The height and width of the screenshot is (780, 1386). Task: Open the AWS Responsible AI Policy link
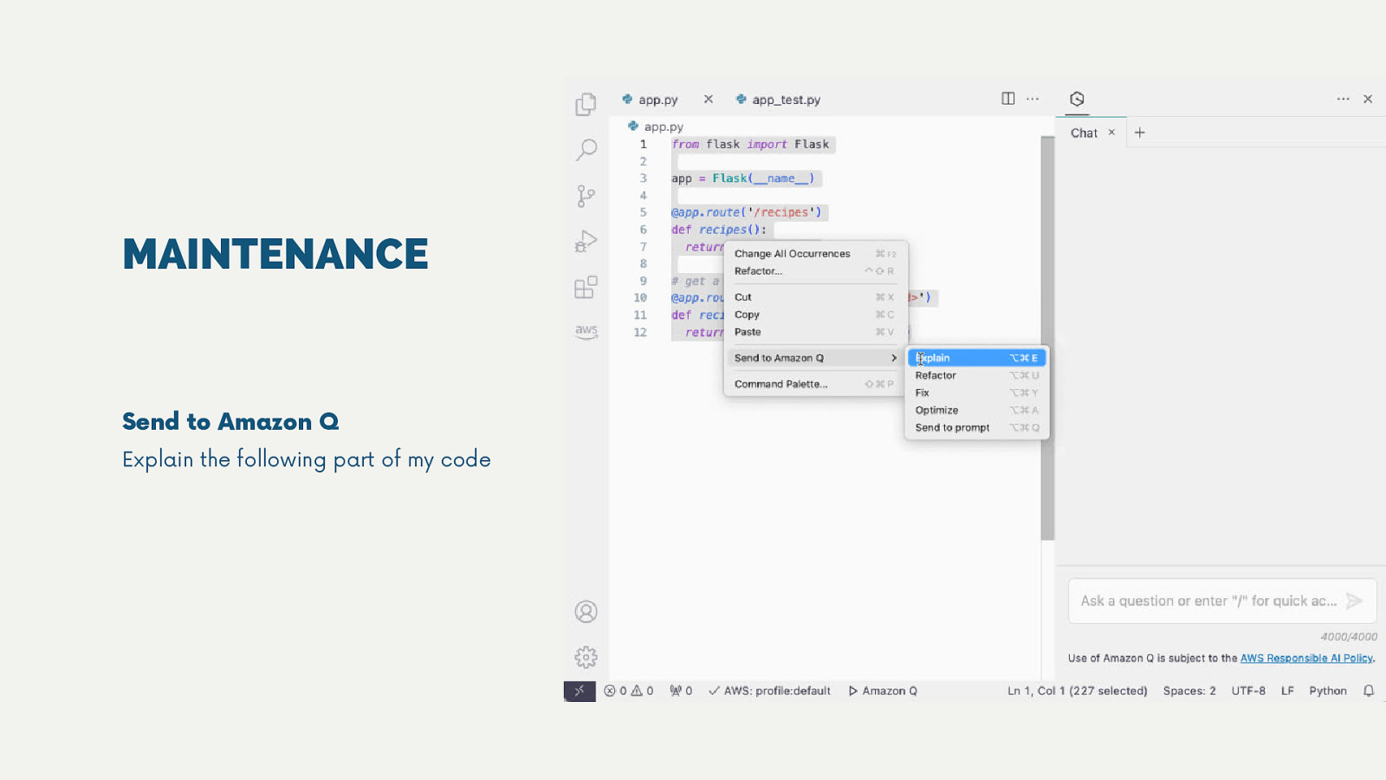pos(1306,659)
